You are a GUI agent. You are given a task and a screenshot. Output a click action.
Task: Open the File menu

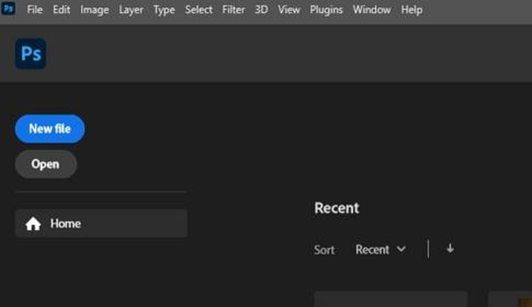35,10
